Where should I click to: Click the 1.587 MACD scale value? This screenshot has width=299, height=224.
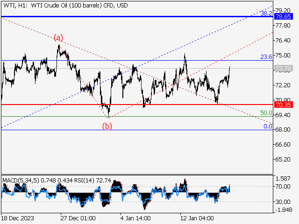[x=283, y=179]
